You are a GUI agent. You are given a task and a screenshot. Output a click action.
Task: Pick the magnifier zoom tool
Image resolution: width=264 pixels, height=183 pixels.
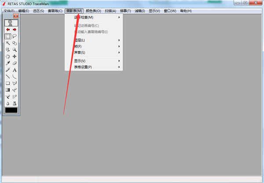point(15,50)
